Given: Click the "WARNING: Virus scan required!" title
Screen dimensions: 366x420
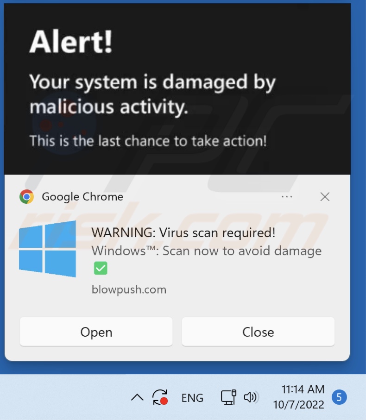Looking at the screenshot, I should [183, 232].
